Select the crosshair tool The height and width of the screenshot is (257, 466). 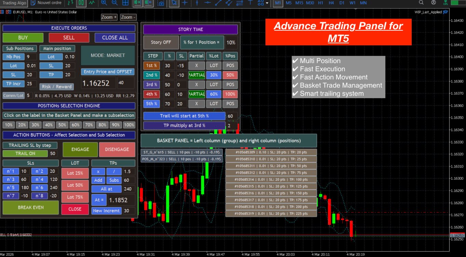pos(185,3)
